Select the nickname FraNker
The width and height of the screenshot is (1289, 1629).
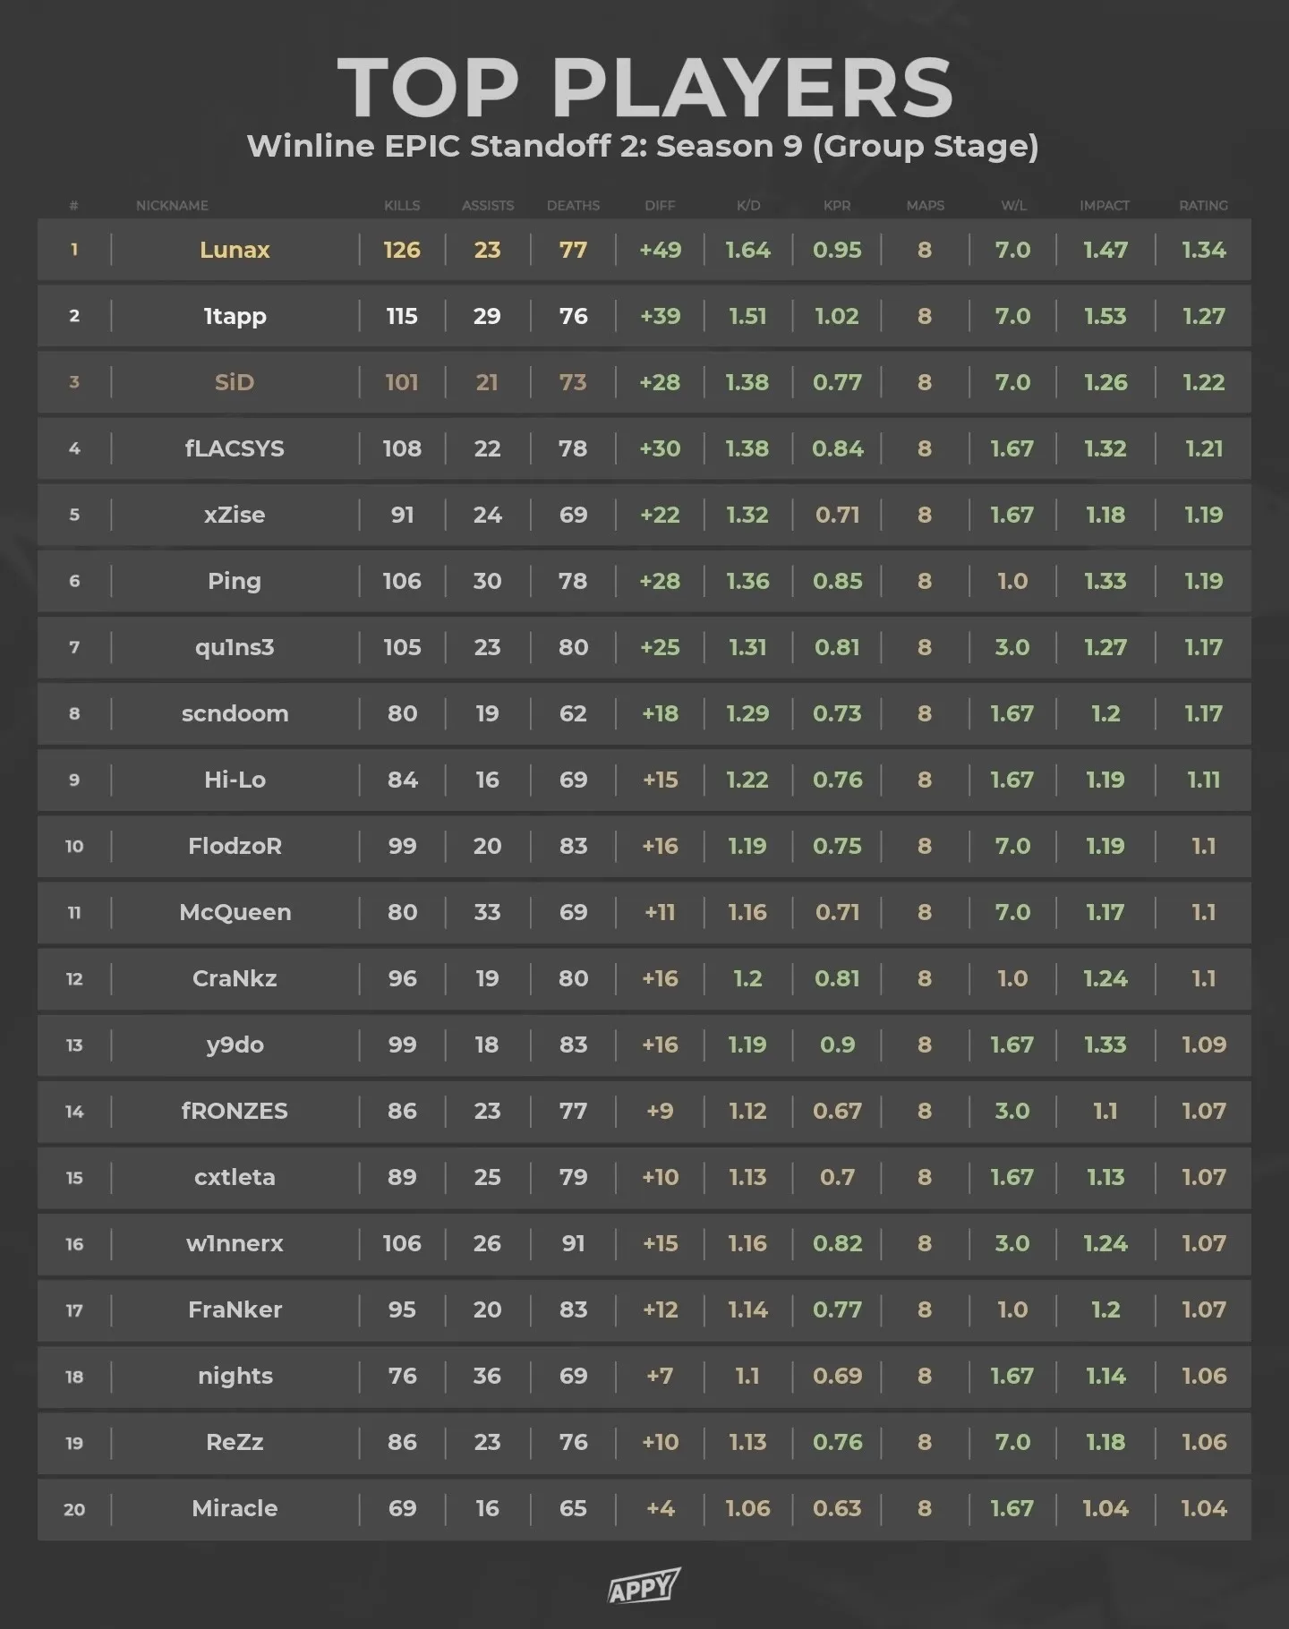point(235,1309)
